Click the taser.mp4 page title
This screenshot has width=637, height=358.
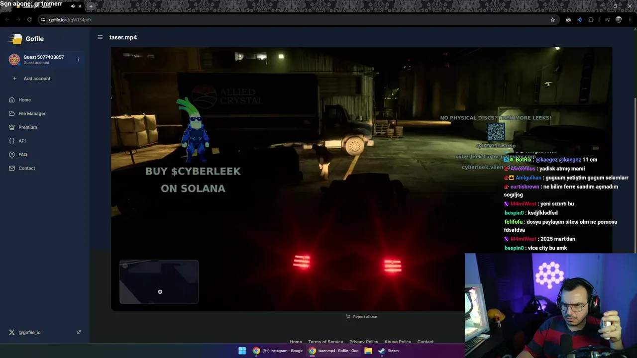coord(123,37)
